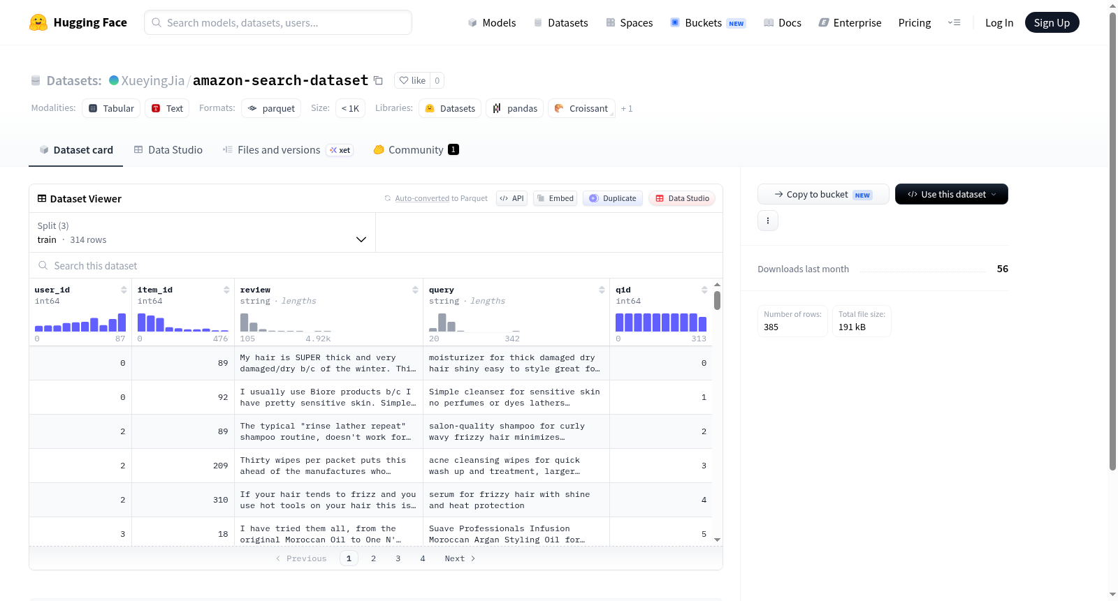Focus the Search this dataset field
1118x601 pixels.
376,265
